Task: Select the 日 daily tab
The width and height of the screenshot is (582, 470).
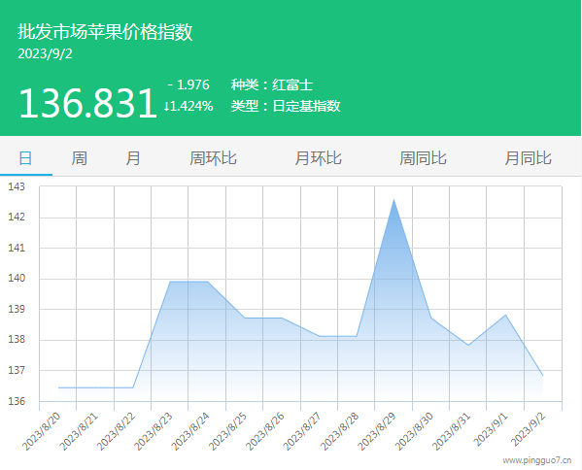Action: point(25,158)
